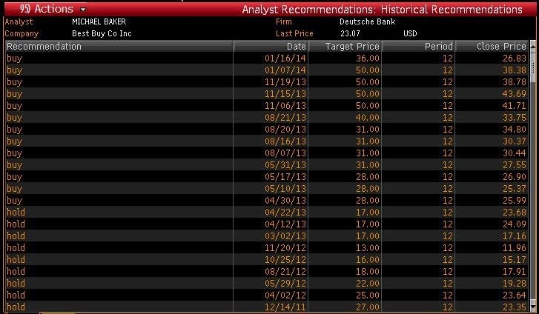Click the close price 23.68
The width and height of the screenshot is (539, 314).
[x=515, y=213]
